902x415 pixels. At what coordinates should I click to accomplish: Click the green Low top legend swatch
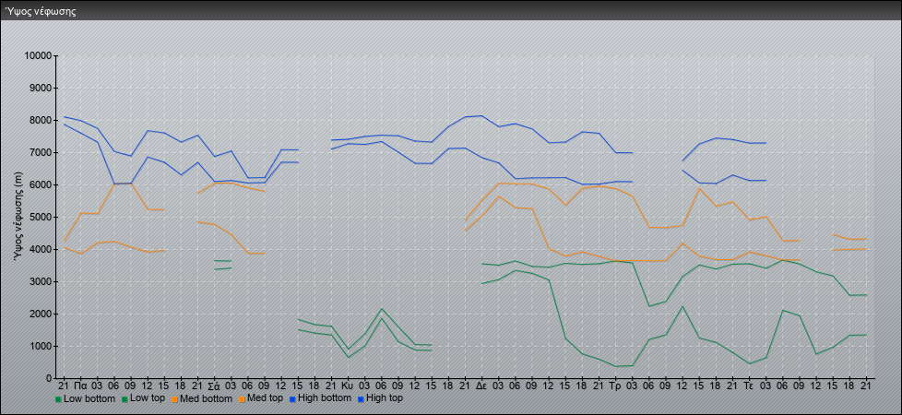pos(125,399)
